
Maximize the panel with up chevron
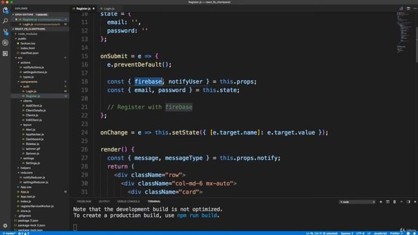[x=402, y=202]
